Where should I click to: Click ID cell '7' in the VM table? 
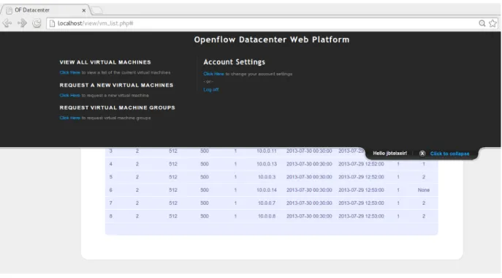[111, 203]
